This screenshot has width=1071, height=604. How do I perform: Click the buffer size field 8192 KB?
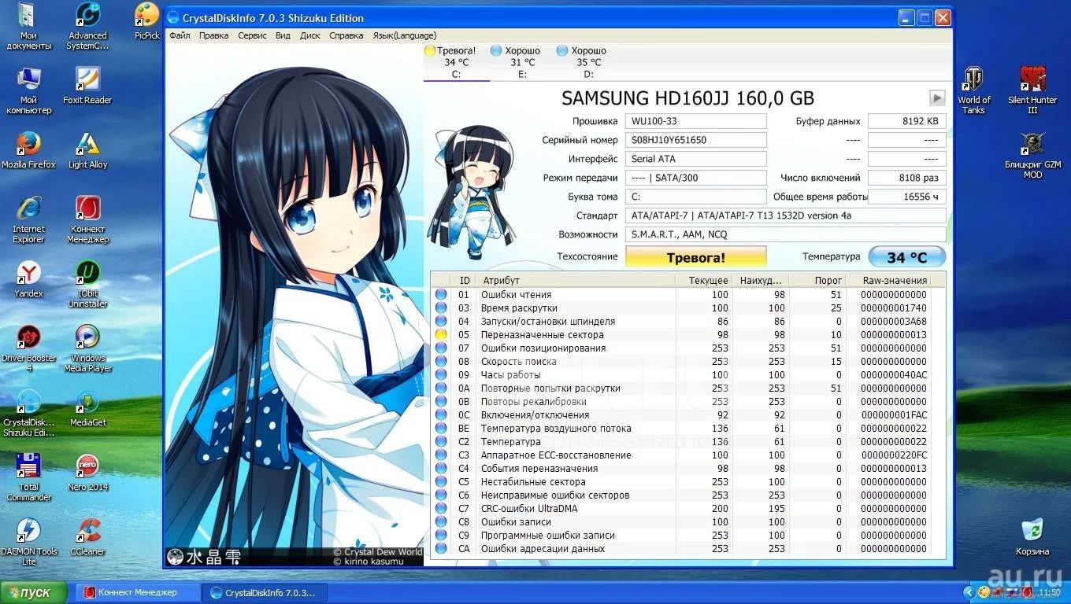(x=906, y=121)
